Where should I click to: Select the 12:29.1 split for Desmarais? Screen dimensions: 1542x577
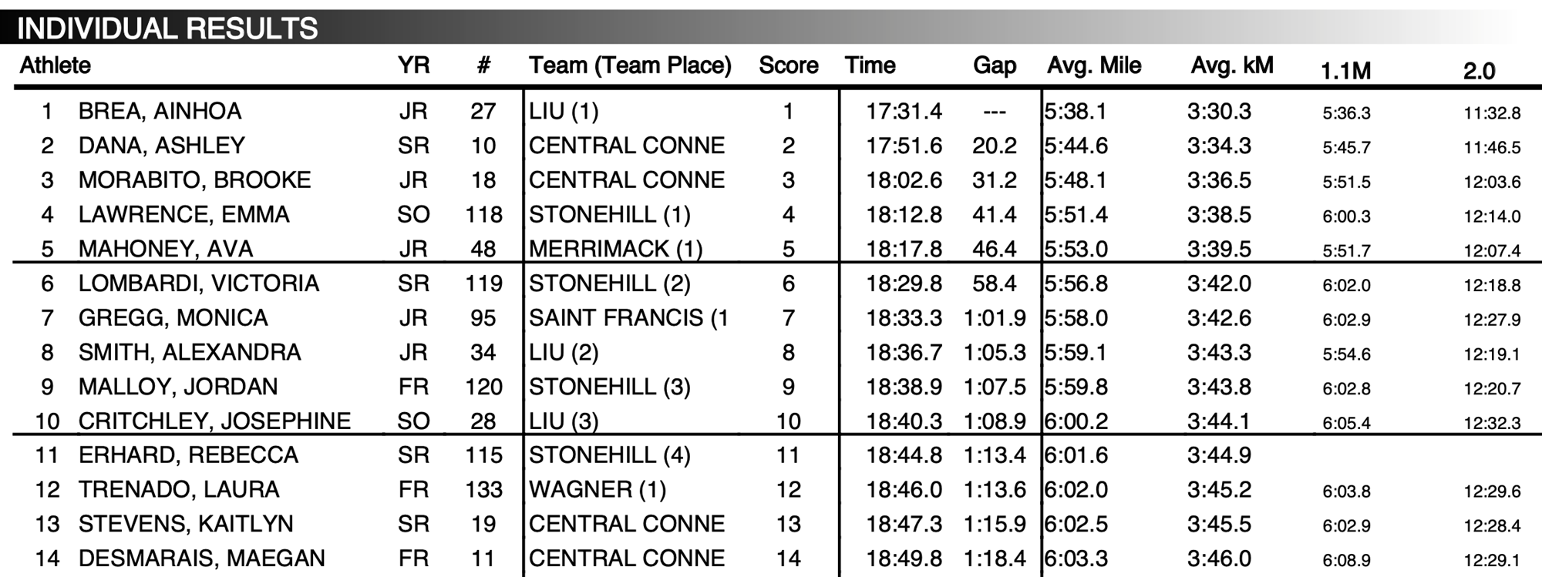1492,560
